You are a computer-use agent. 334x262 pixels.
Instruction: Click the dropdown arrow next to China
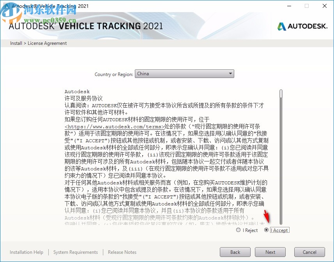230,73
